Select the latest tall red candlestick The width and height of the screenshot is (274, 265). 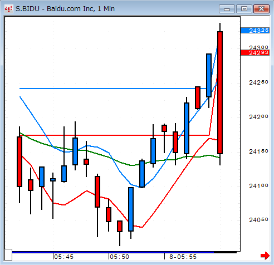220,93
